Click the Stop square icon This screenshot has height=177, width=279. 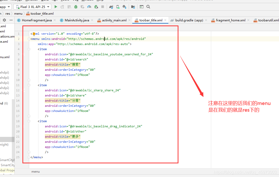pyautogui.click(x=103, y=7)
